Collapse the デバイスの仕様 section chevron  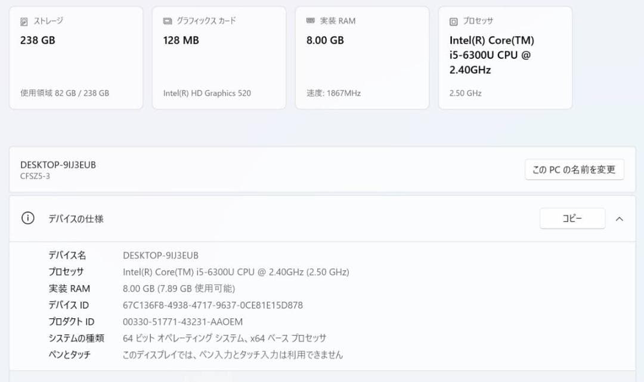pyautogui.click(x=619, y=218)
